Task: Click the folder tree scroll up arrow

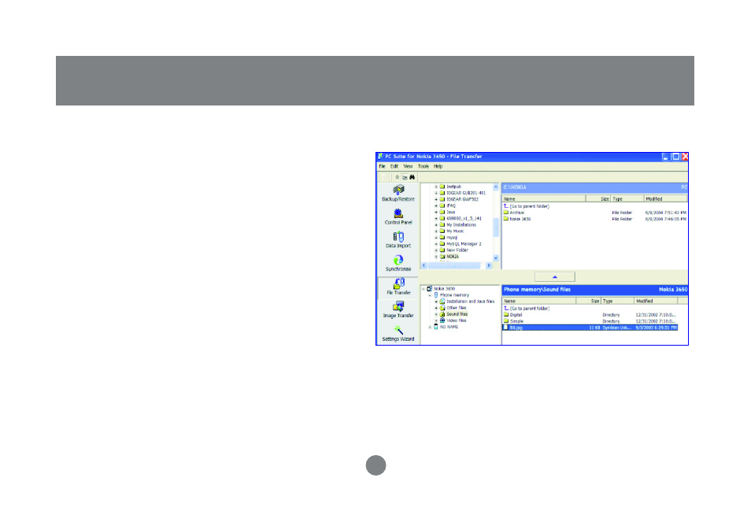Action: pyautogui.click(x=496, y=187)
